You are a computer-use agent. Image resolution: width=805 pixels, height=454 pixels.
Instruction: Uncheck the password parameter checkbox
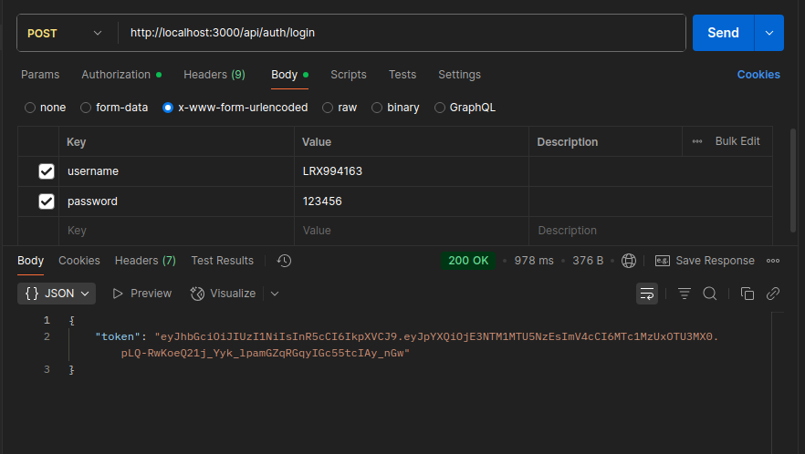[47, 201]
